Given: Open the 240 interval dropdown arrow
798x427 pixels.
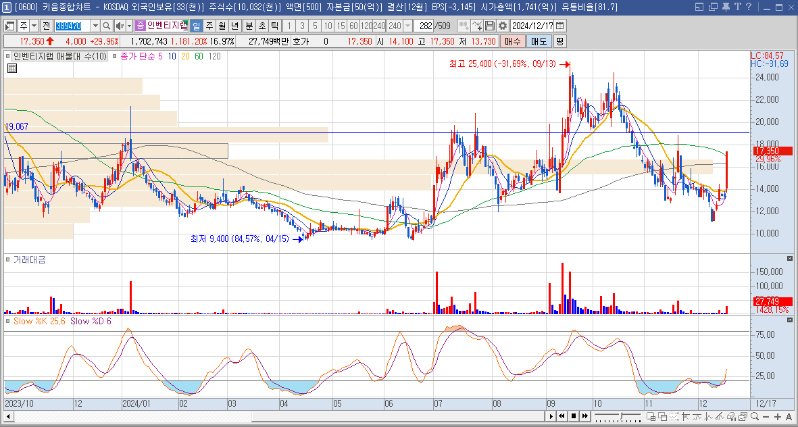Looking at the screenshot, I should pyautogui.click(x=407, y=26).
